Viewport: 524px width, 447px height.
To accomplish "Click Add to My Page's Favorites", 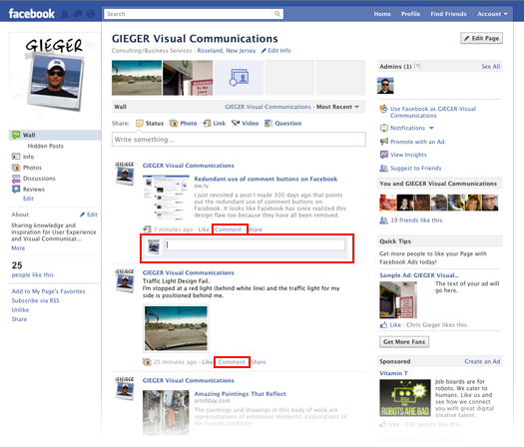I will 49,291.
